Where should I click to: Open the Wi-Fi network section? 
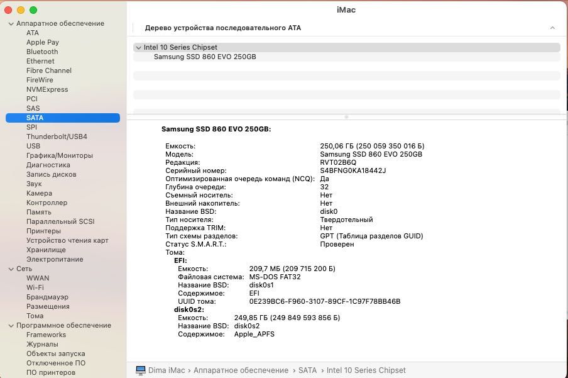tap(35, 287)
